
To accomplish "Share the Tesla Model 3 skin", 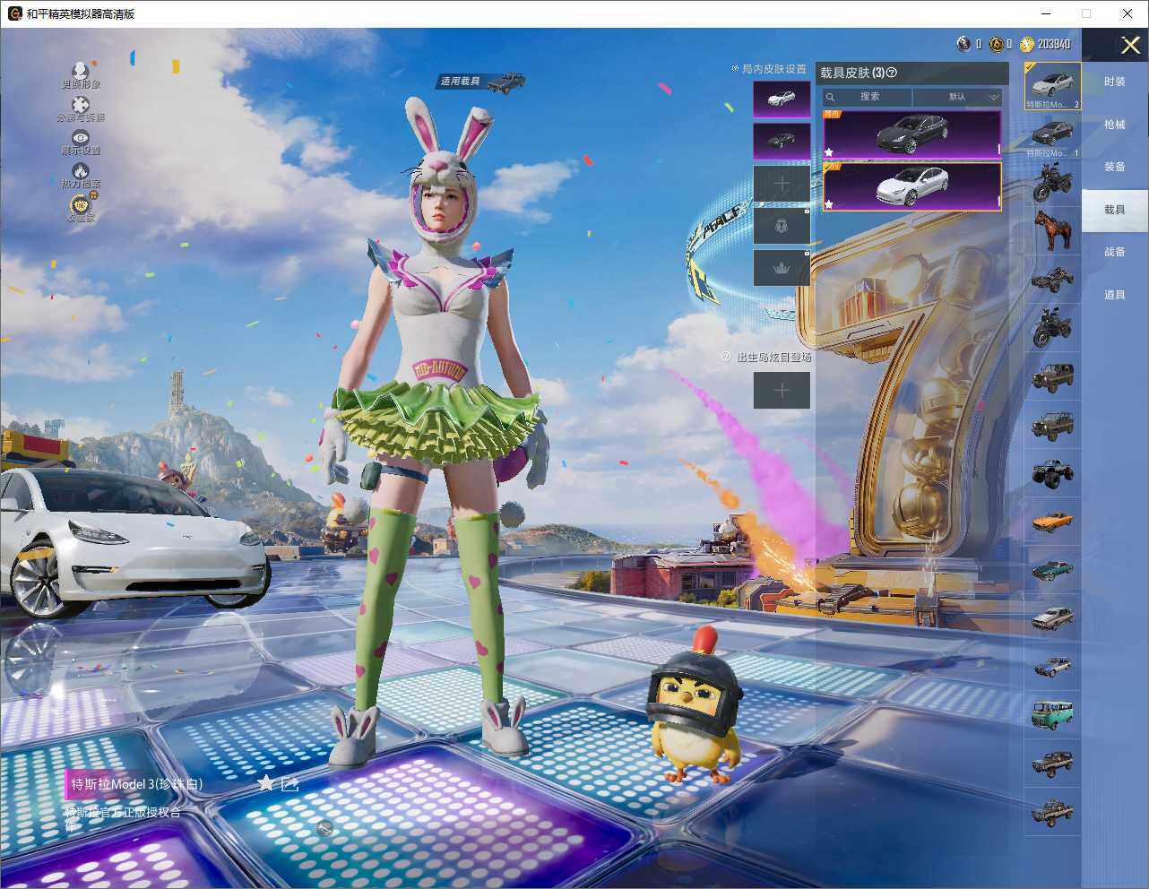I will point(289,784).
